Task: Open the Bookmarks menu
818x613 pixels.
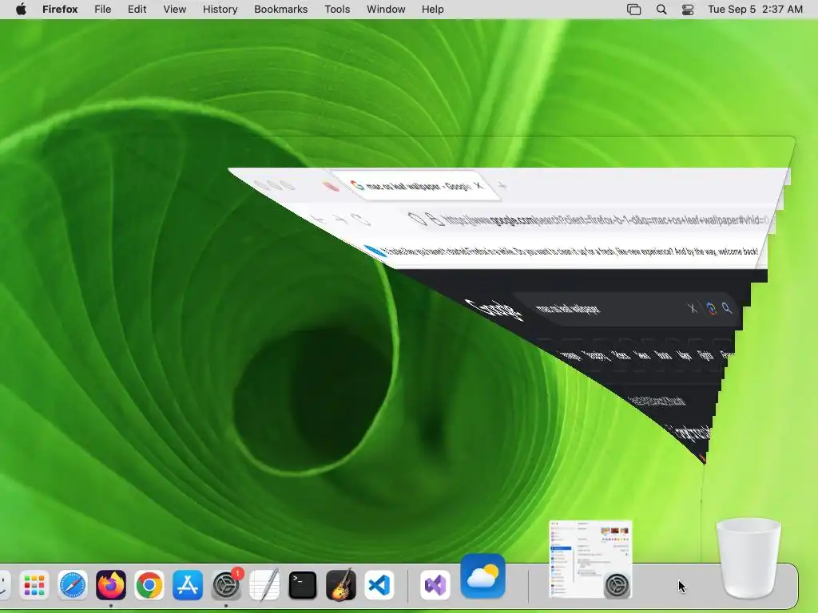Action: (280, 10)
